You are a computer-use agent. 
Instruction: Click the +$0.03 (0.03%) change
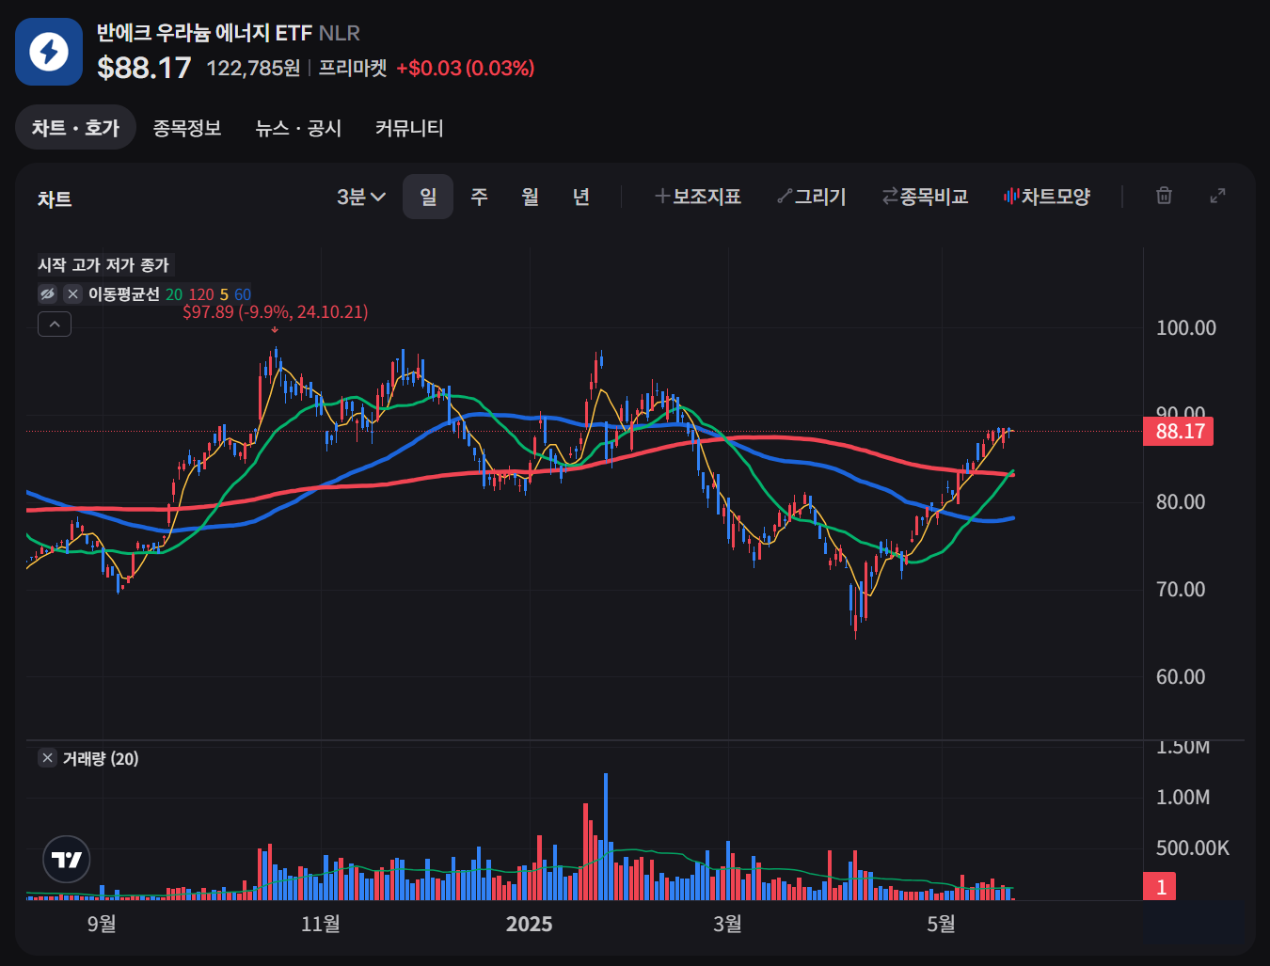click(x=466, y=68)
